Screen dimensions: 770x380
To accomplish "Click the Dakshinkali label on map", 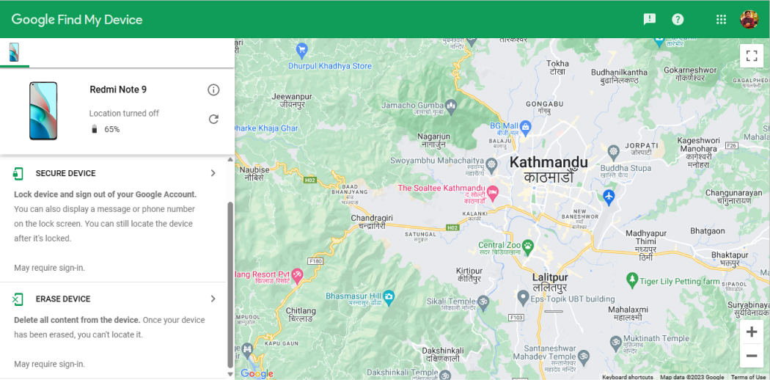I will pyautogui.click(x=443, y=354).
